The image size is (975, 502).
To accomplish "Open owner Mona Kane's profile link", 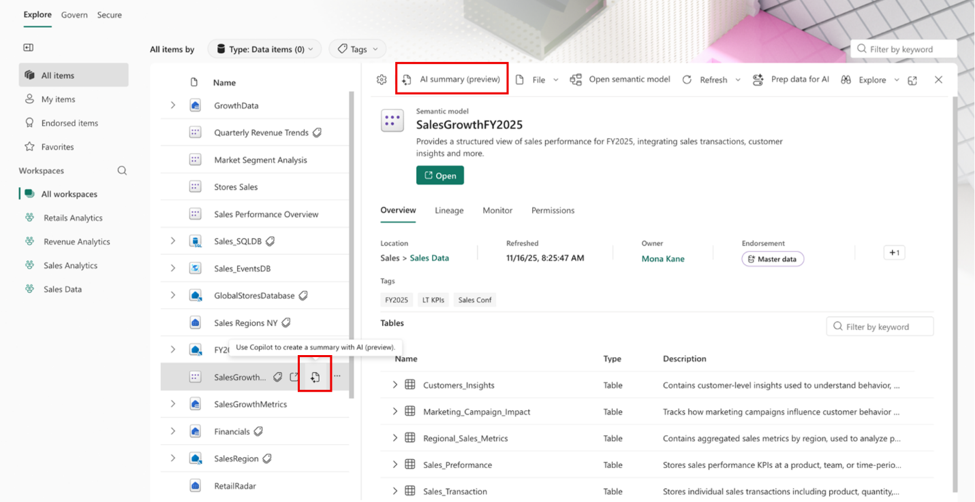I will tap(662, 258).
